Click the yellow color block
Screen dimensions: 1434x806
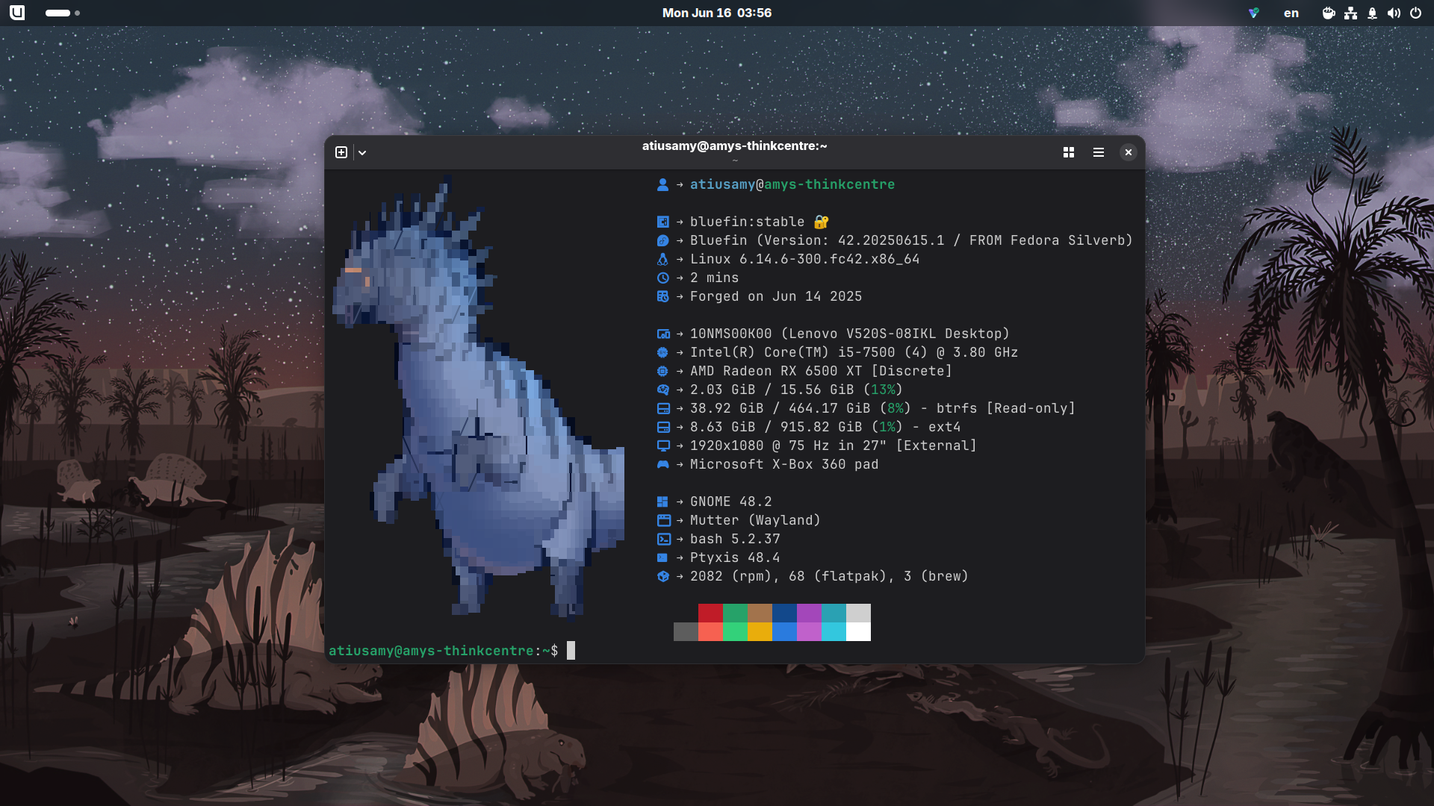(x=760, y=631)
